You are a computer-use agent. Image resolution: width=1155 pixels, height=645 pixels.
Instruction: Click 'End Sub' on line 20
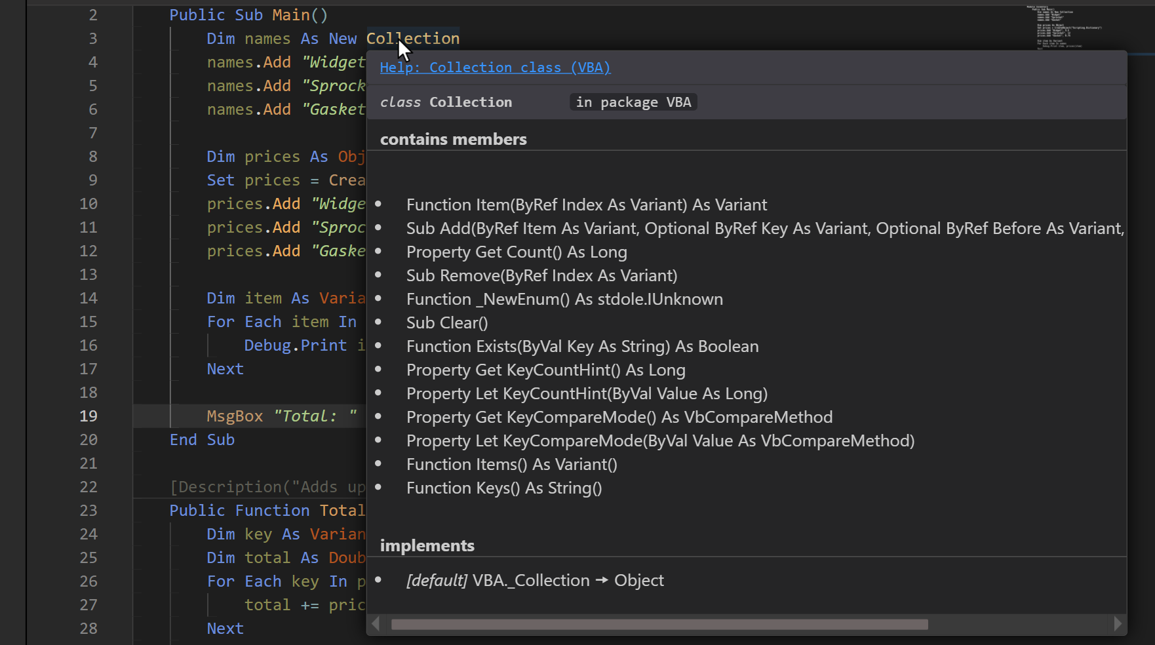click(202, 440)
